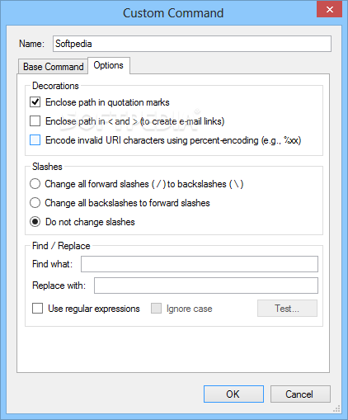Select Do not change slashes option
348x420 pixels.
(35, 222)
